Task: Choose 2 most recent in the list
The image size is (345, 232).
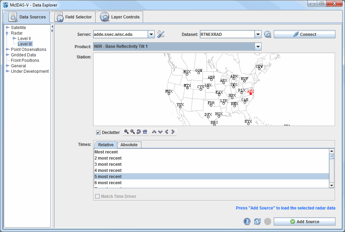Action: point(212,158)
